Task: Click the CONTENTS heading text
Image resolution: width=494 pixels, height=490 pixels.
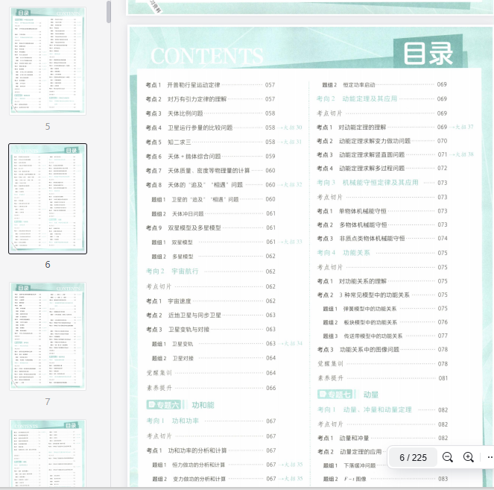Action: point(207,57)
